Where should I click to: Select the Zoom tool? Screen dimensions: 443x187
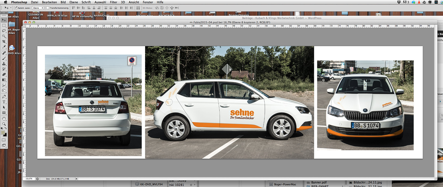point(4,124)
